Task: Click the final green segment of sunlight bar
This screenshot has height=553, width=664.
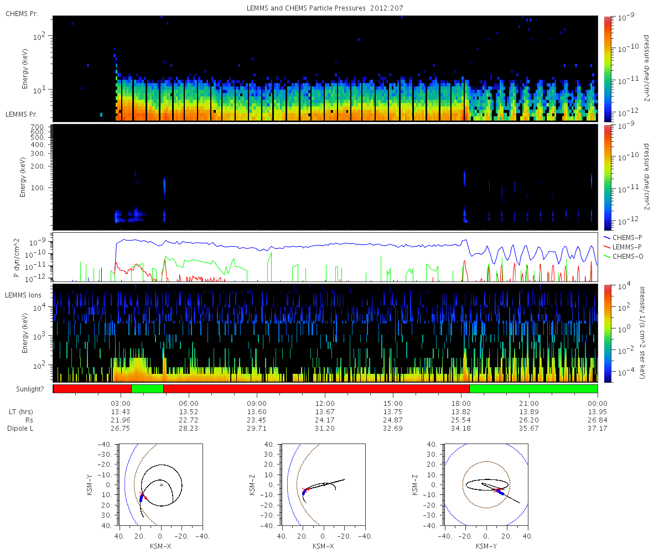Action: point(533,389)
